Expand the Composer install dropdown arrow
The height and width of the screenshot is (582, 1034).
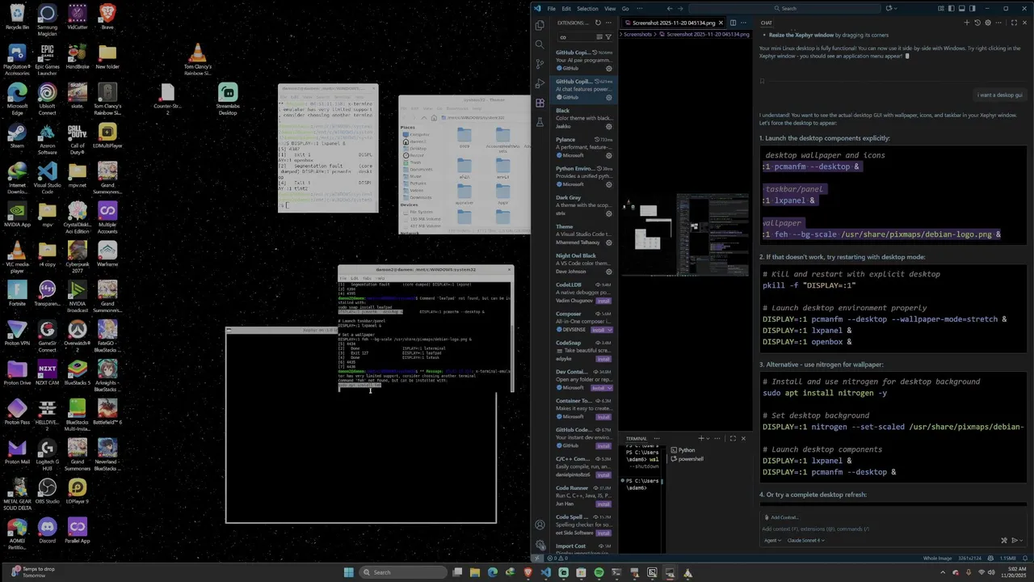tap(611, 330)
